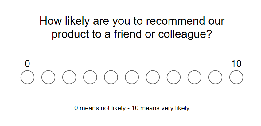261x126 pixels.
Task: Select the middle rating 5 circle
Action: point(132,77)
